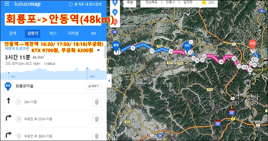This screenshot has width=268, height=141.
Task: Open the kakaomap hamburger menu
Action: [7, 4]
